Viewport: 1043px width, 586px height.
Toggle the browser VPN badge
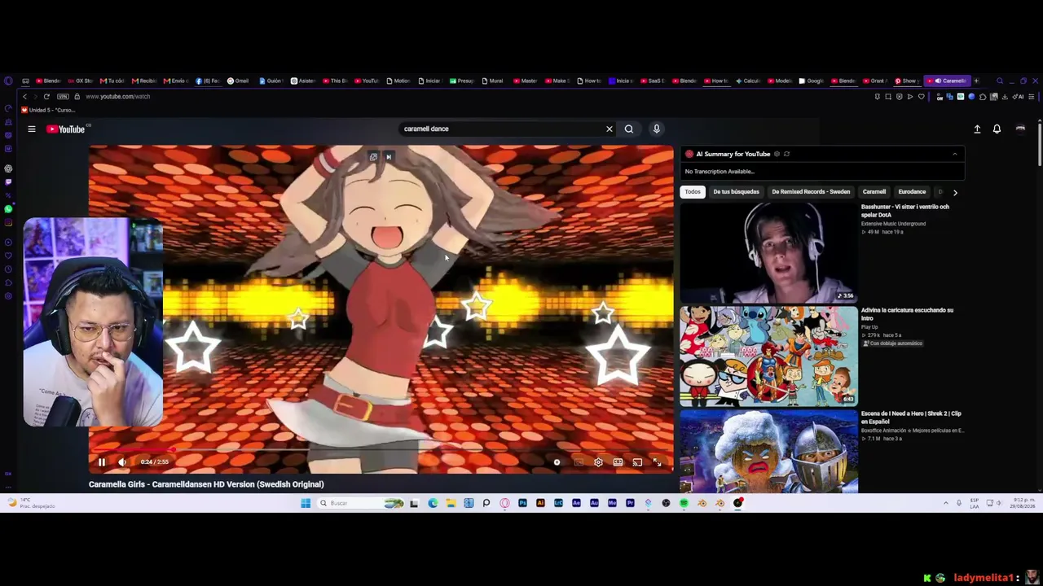63,97
